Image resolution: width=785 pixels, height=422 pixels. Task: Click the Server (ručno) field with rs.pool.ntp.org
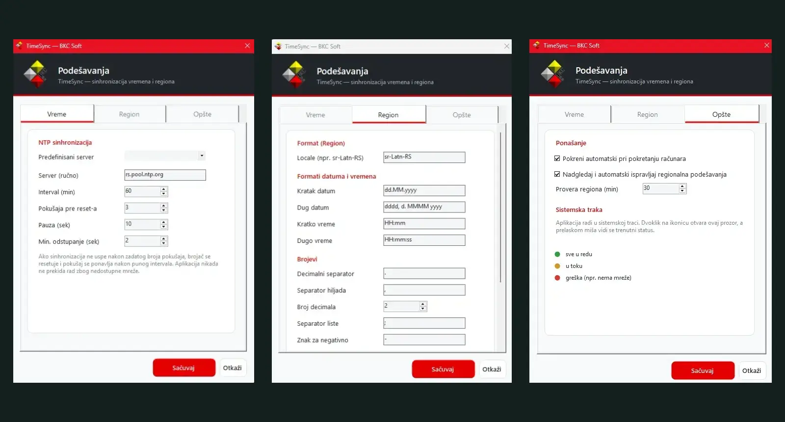[165, 175]
